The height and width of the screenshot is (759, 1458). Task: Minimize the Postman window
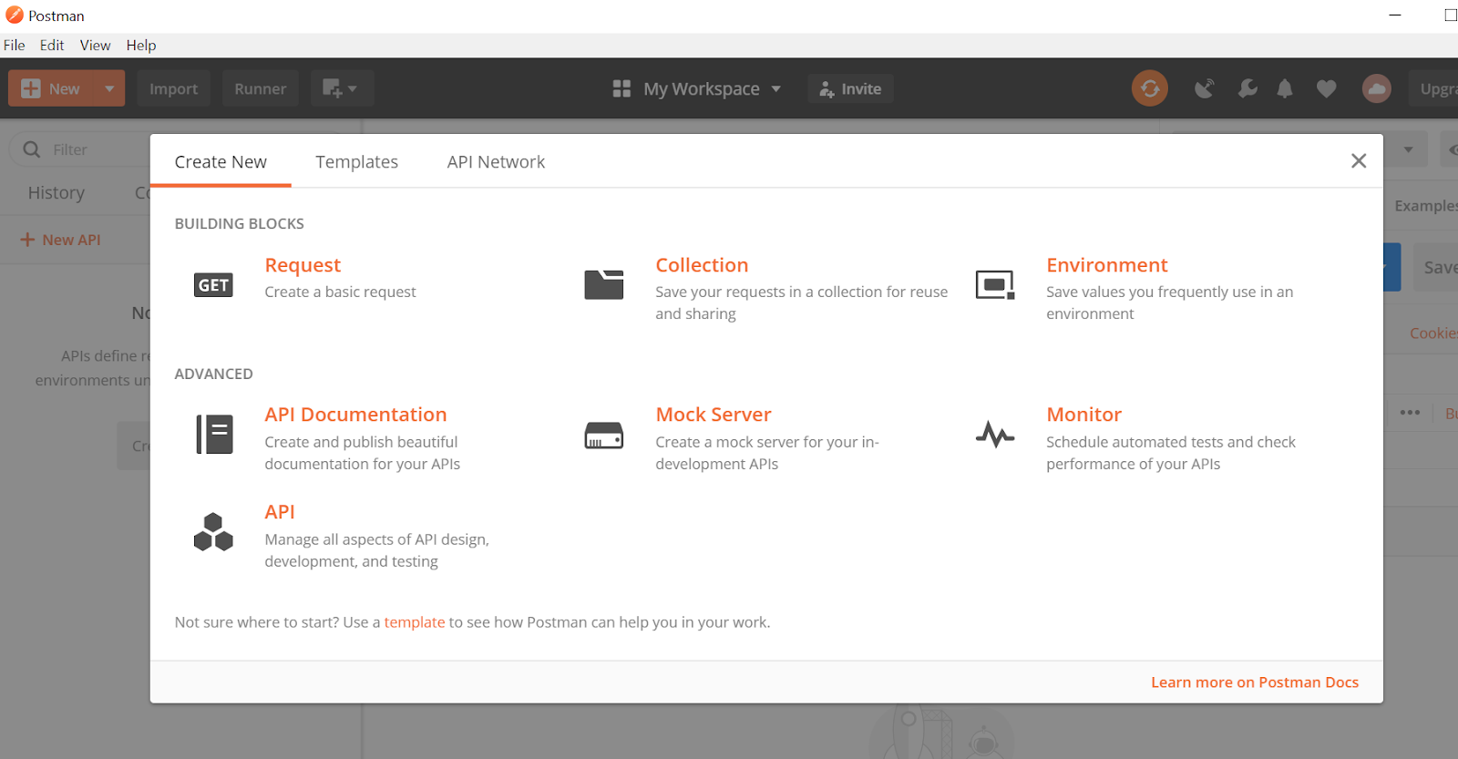point(1394,15)
